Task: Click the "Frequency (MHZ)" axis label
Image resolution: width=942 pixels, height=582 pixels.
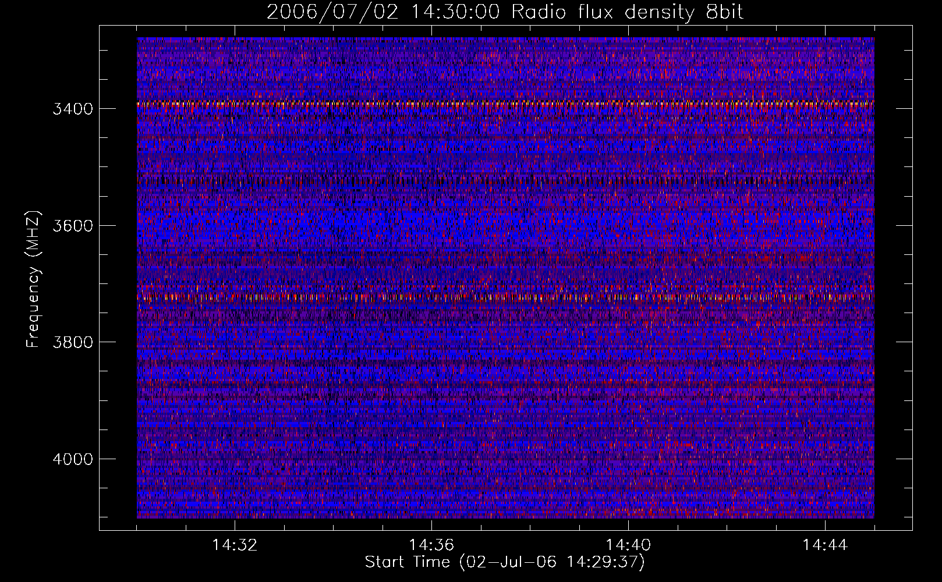Action: pyautogui.click(x=33, y=279)
